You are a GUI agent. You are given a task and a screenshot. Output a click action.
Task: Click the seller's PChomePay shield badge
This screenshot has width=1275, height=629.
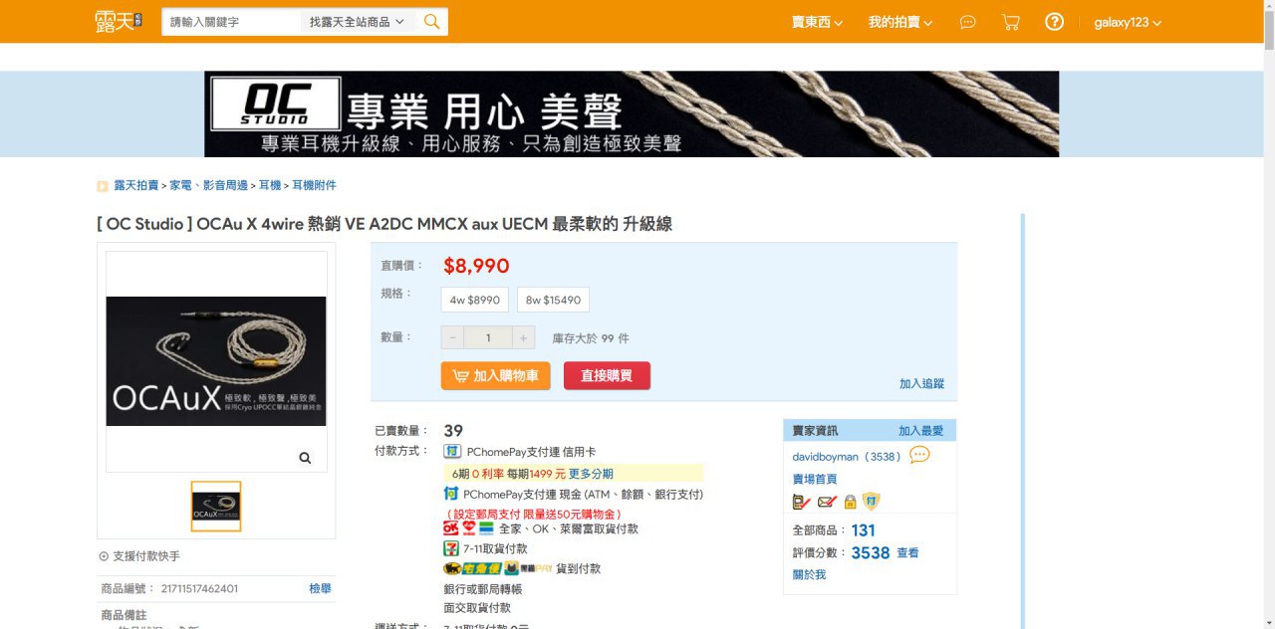coord(872,502)
